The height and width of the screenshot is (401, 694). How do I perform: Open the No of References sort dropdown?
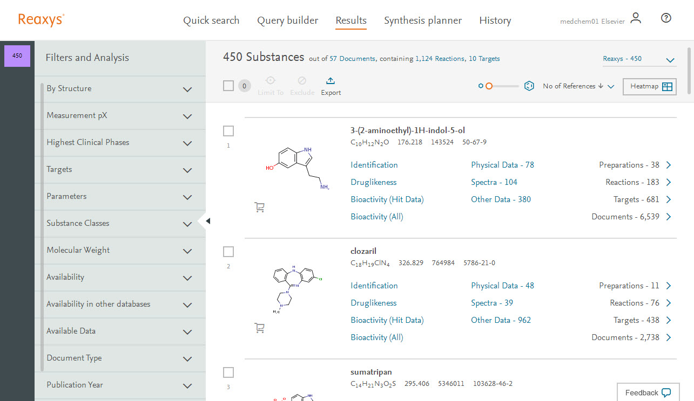coord(578,86)
